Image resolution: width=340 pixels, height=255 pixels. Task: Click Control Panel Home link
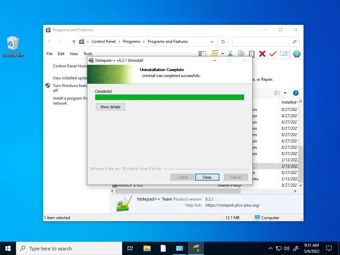[x=70, y=66]
